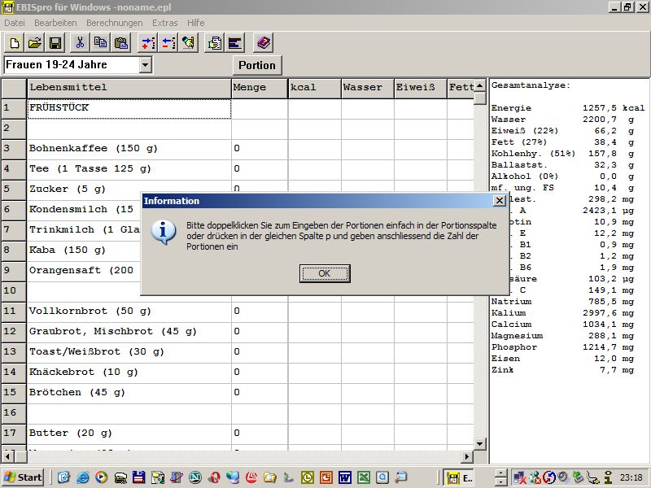
Task: Open a file with the folder icon
Action: tap(35, 43)
